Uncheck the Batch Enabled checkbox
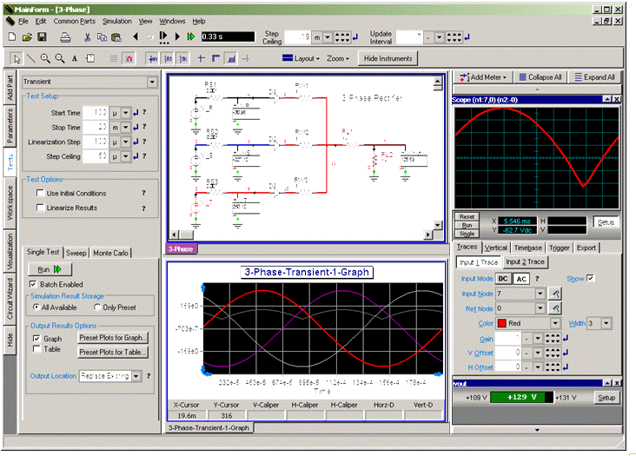Viewport: 636px width, 456px height. click(x=34, y=284)
